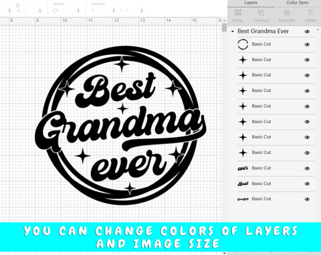Click the Duplicate icon in the Layers panel
This screenshot has height=255, width=321.
[x=287, y=13]
